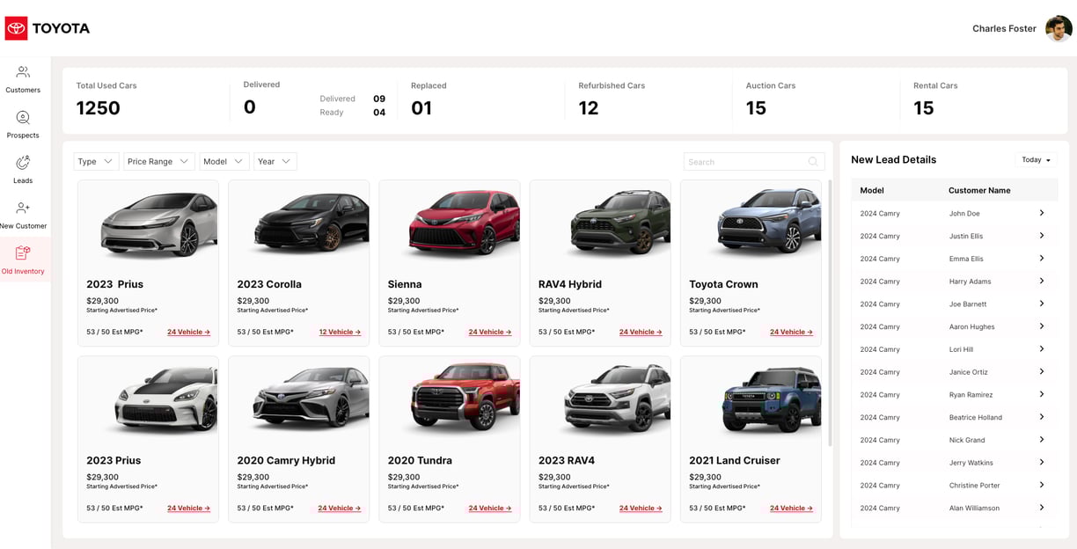Expand the Model filter dropdown
Image resolution: width=1077 pixels, height=549 pixels.
(x=224, y=162)
